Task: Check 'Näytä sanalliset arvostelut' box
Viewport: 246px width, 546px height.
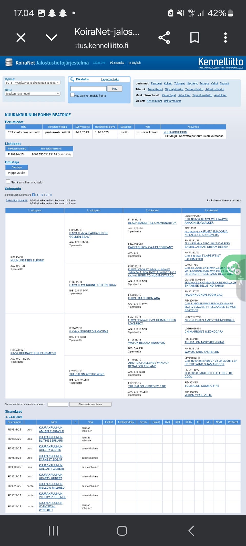Action: pyautogui.click(x=8, y=181)
